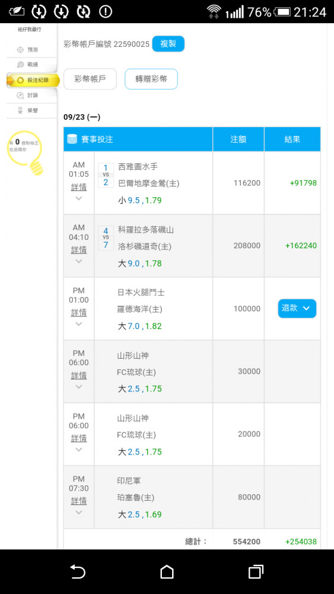Expand the chevron under PM 07:30 details
Screen dimensions: 334x594
point(79,512)
